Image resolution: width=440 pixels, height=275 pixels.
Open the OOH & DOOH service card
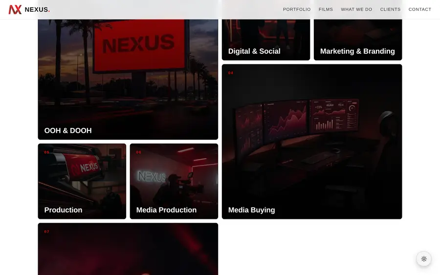coord(128,79)
